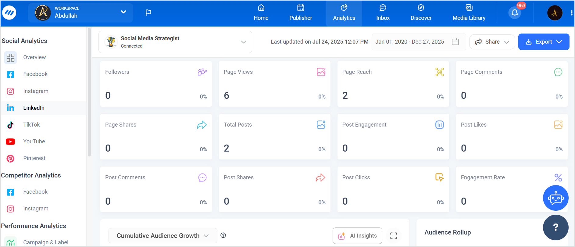Click the sidebar vertical scrollbar
575x247 pixels.
point(89,92)
